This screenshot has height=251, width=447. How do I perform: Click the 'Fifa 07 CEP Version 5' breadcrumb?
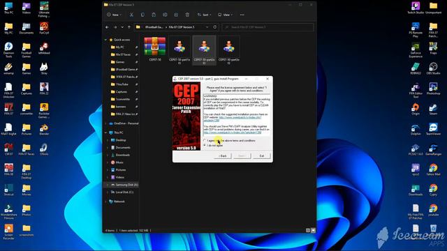[x=182, y=27]
